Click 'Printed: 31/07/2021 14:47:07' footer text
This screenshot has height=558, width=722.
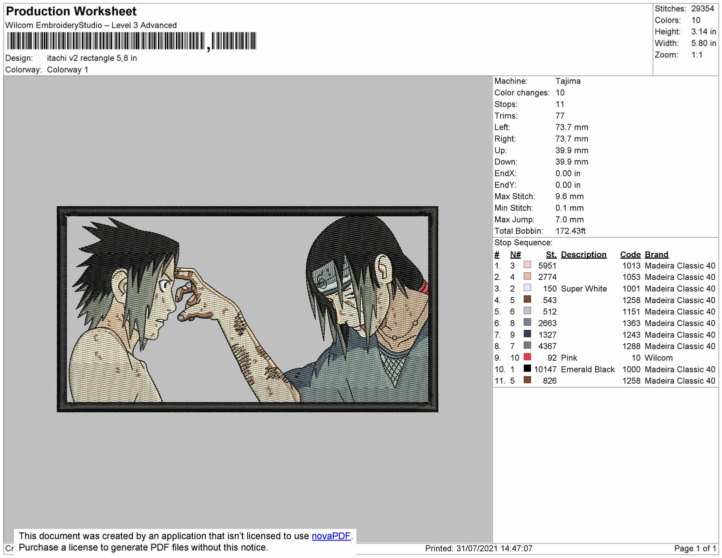click(479, 549)
